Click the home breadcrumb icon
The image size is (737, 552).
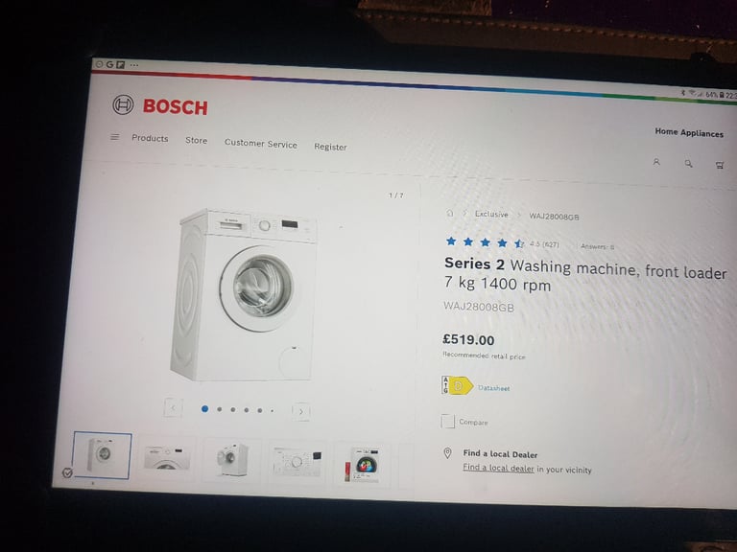[449, 213]
